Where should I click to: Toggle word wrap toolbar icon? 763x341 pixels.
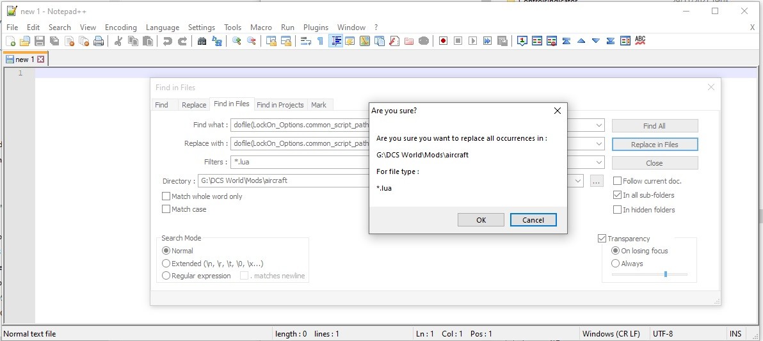(306, 42)
